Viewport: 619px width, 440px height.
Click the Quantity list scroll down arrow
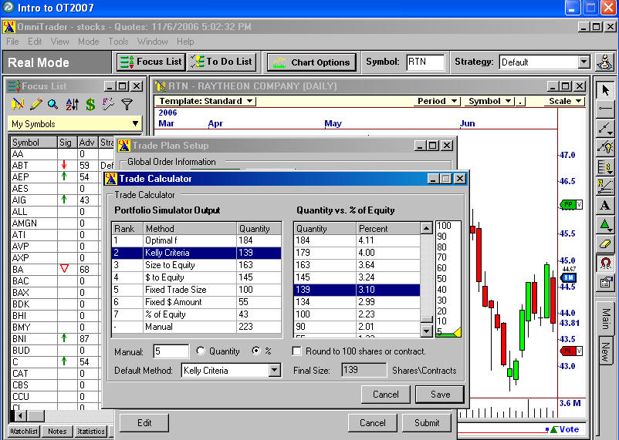pyautogui.click(x=426, y=331)
